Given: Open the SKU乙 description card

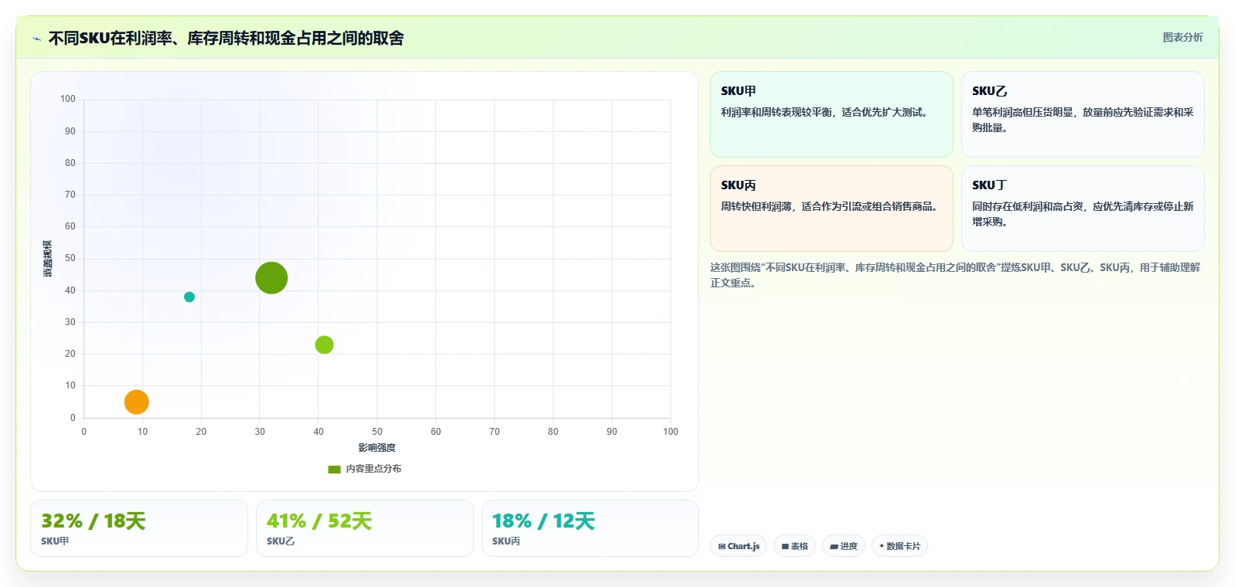Looking at the screenshot, I should pyautogui.click(x=1083, y=114).
